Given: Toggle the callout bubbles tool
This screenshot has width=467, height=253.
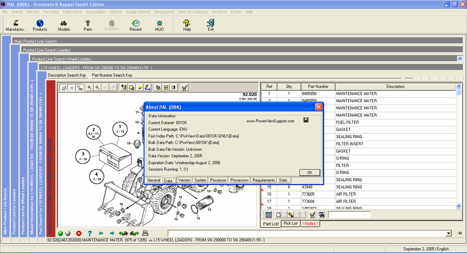Looking at the screenshot, I should pos(79,88).
